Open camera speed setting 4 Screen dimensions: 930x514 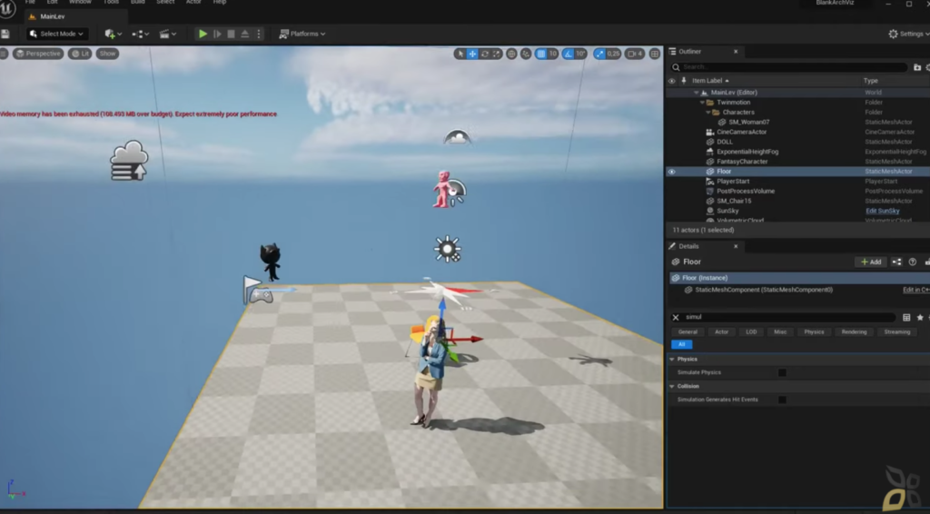[x=635, y=54]
